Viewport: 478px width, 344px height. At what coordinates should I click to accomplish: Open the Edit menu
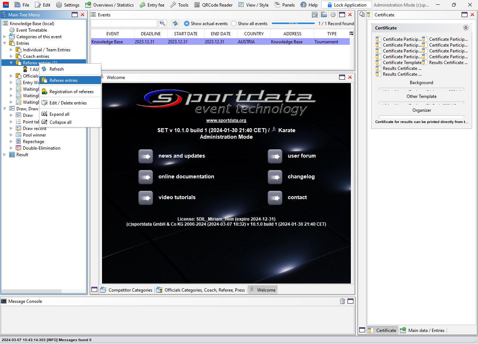(43, 5)
